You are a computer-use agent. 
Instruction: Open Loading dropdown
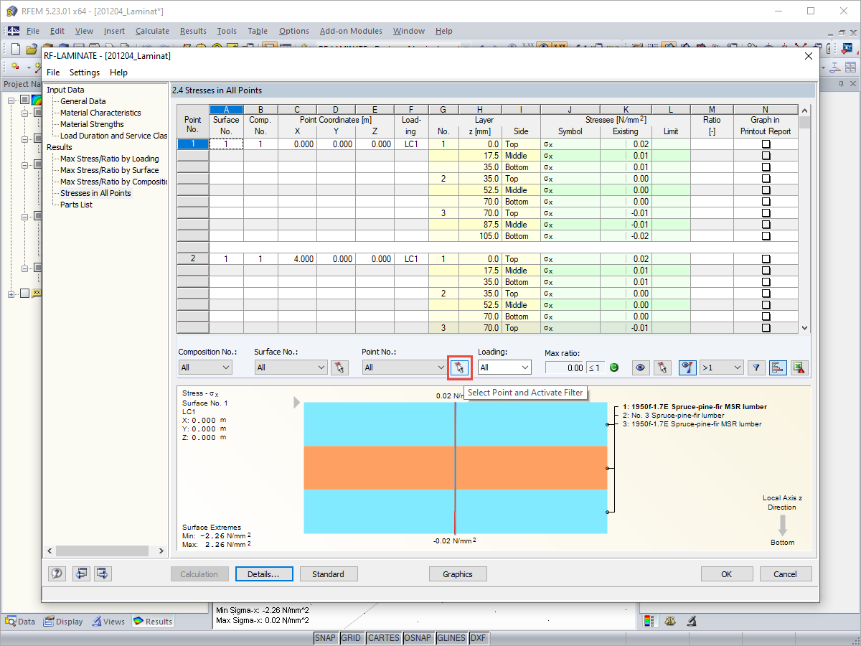point(504,368)
